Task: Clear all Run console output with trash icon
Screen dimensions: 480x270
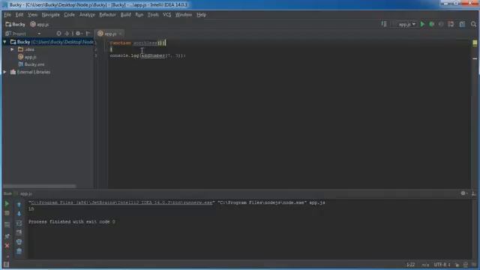Action: [x=19, y=251]
